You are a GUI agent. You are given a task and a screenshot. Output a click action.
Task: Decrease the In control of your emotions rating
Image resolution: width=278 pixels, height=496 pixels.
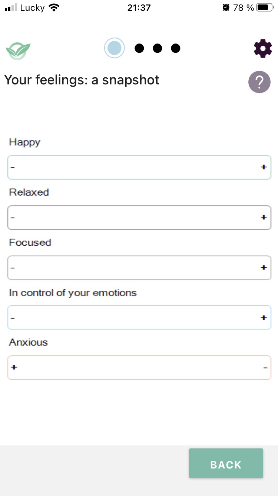tap(13, 317)
